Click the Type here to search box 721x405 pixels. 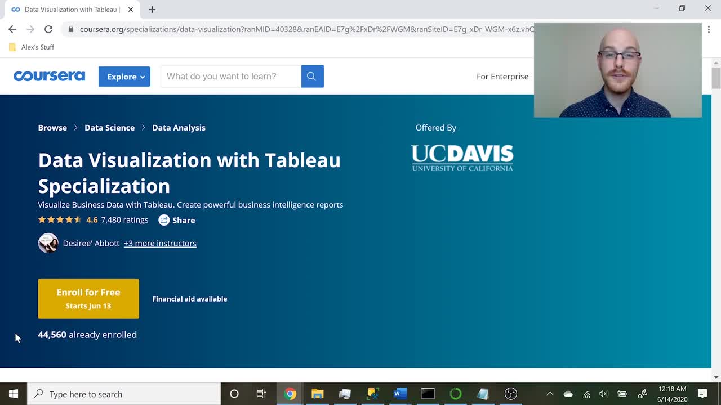(124, 394)
